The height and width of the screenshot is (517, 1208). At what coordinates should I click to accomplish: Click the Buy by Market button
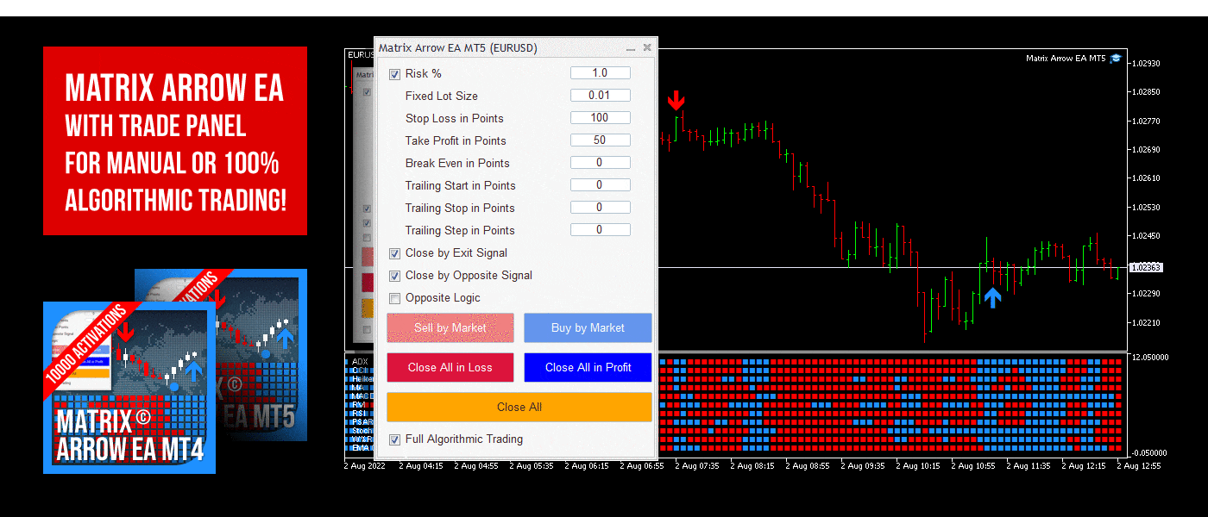pos(588,327)
